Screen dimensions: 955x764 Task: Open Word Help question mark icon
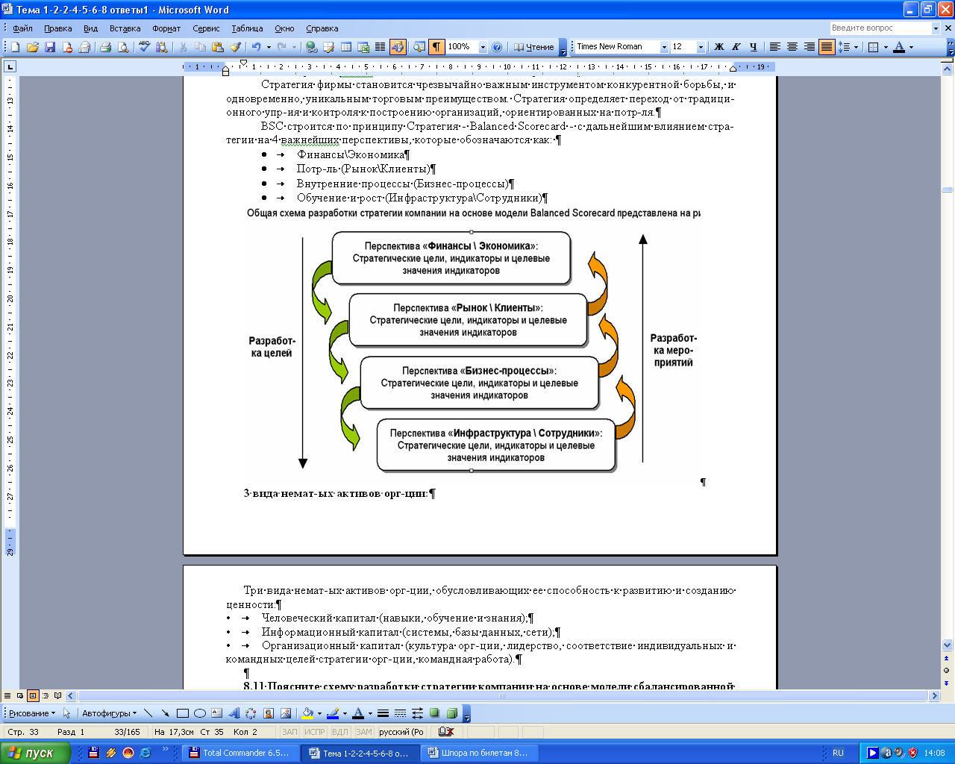click(498, 47)
